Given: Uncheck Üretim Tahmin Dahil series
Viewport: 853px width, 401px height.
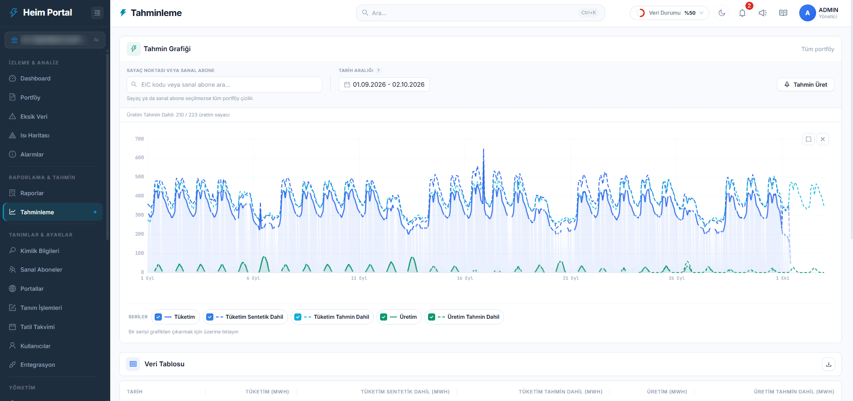Looking at the screenshot, I should coord(432,317).
